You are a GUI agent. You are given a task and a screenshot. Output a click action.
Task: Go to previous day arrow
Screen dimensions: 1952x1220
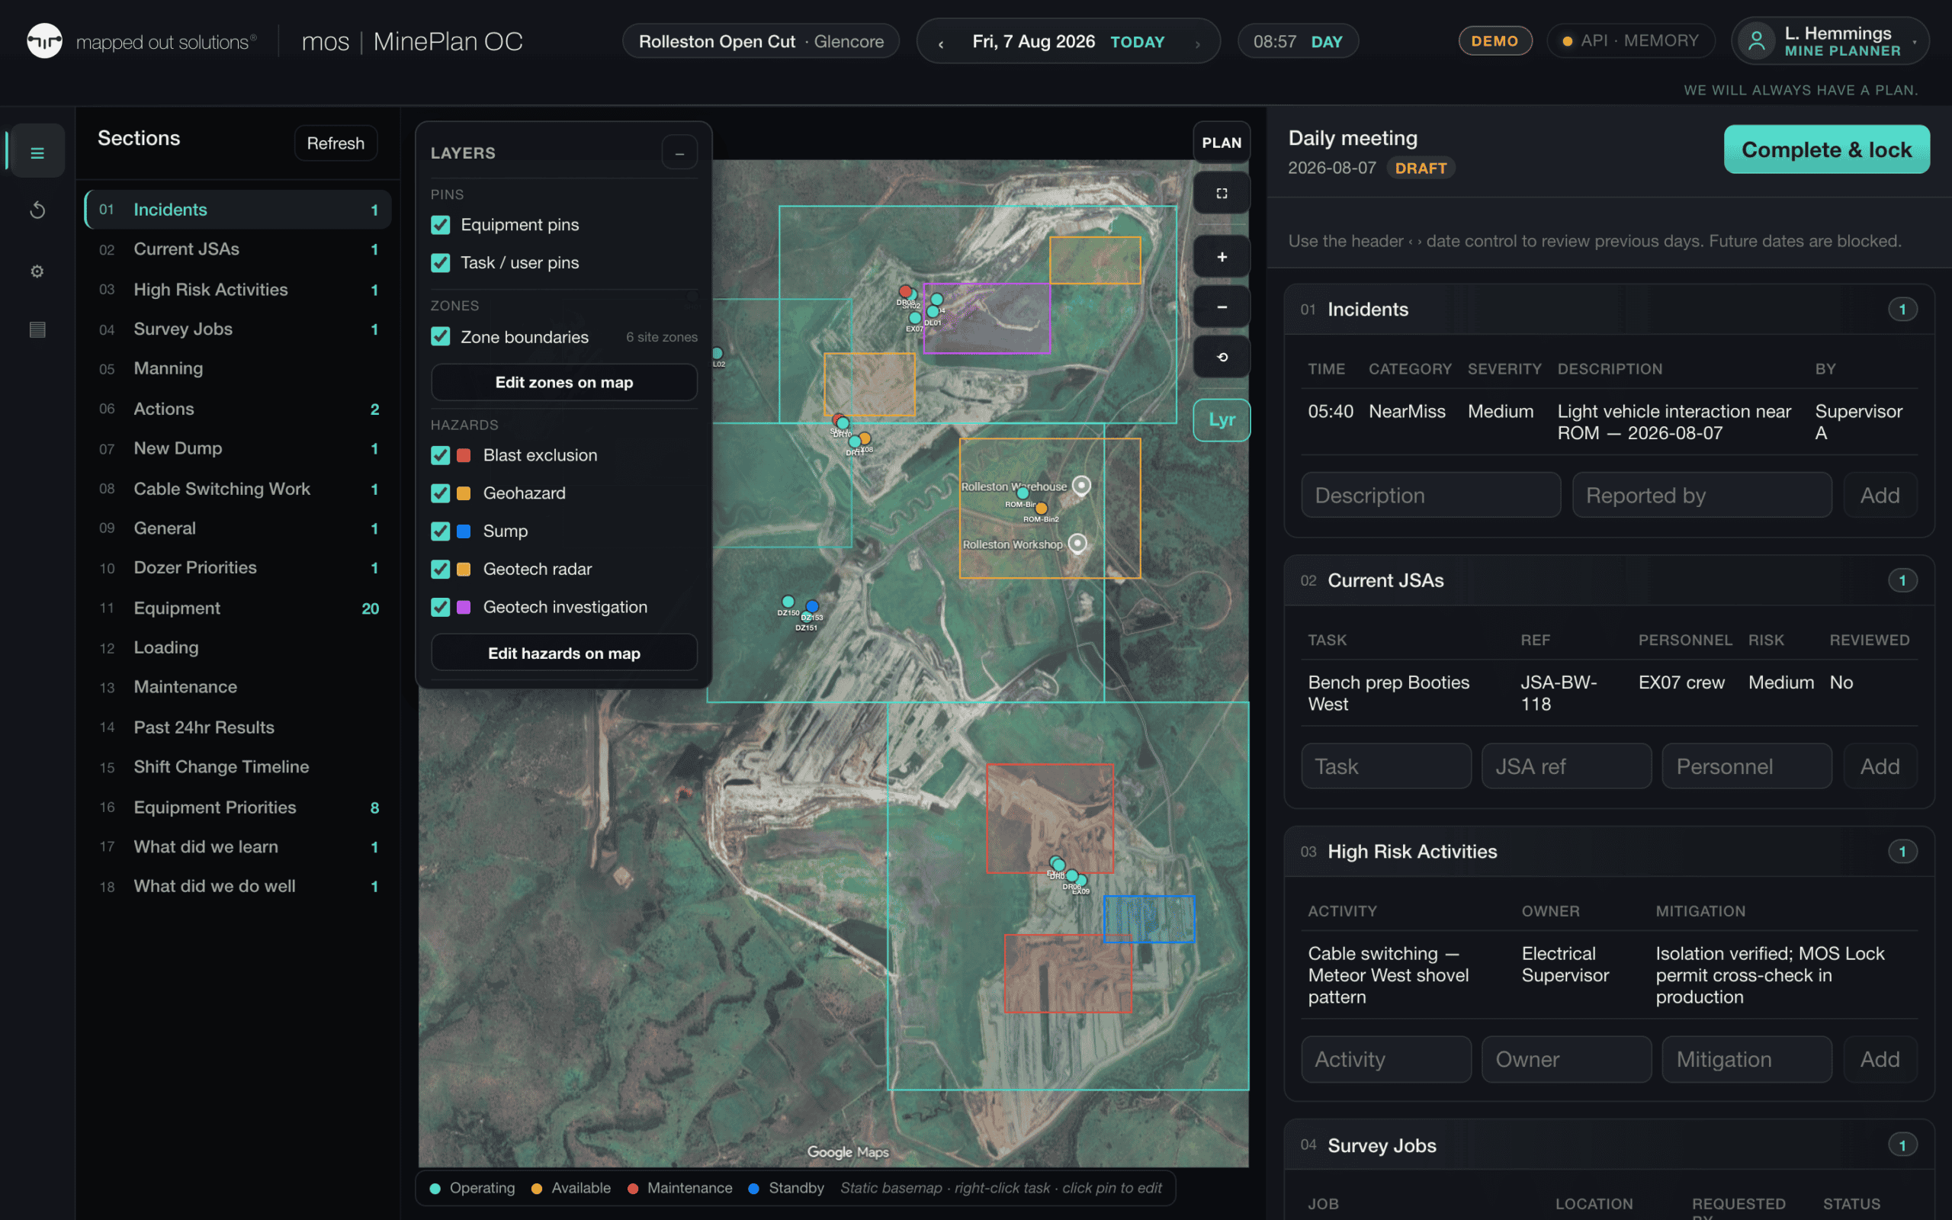940,43
